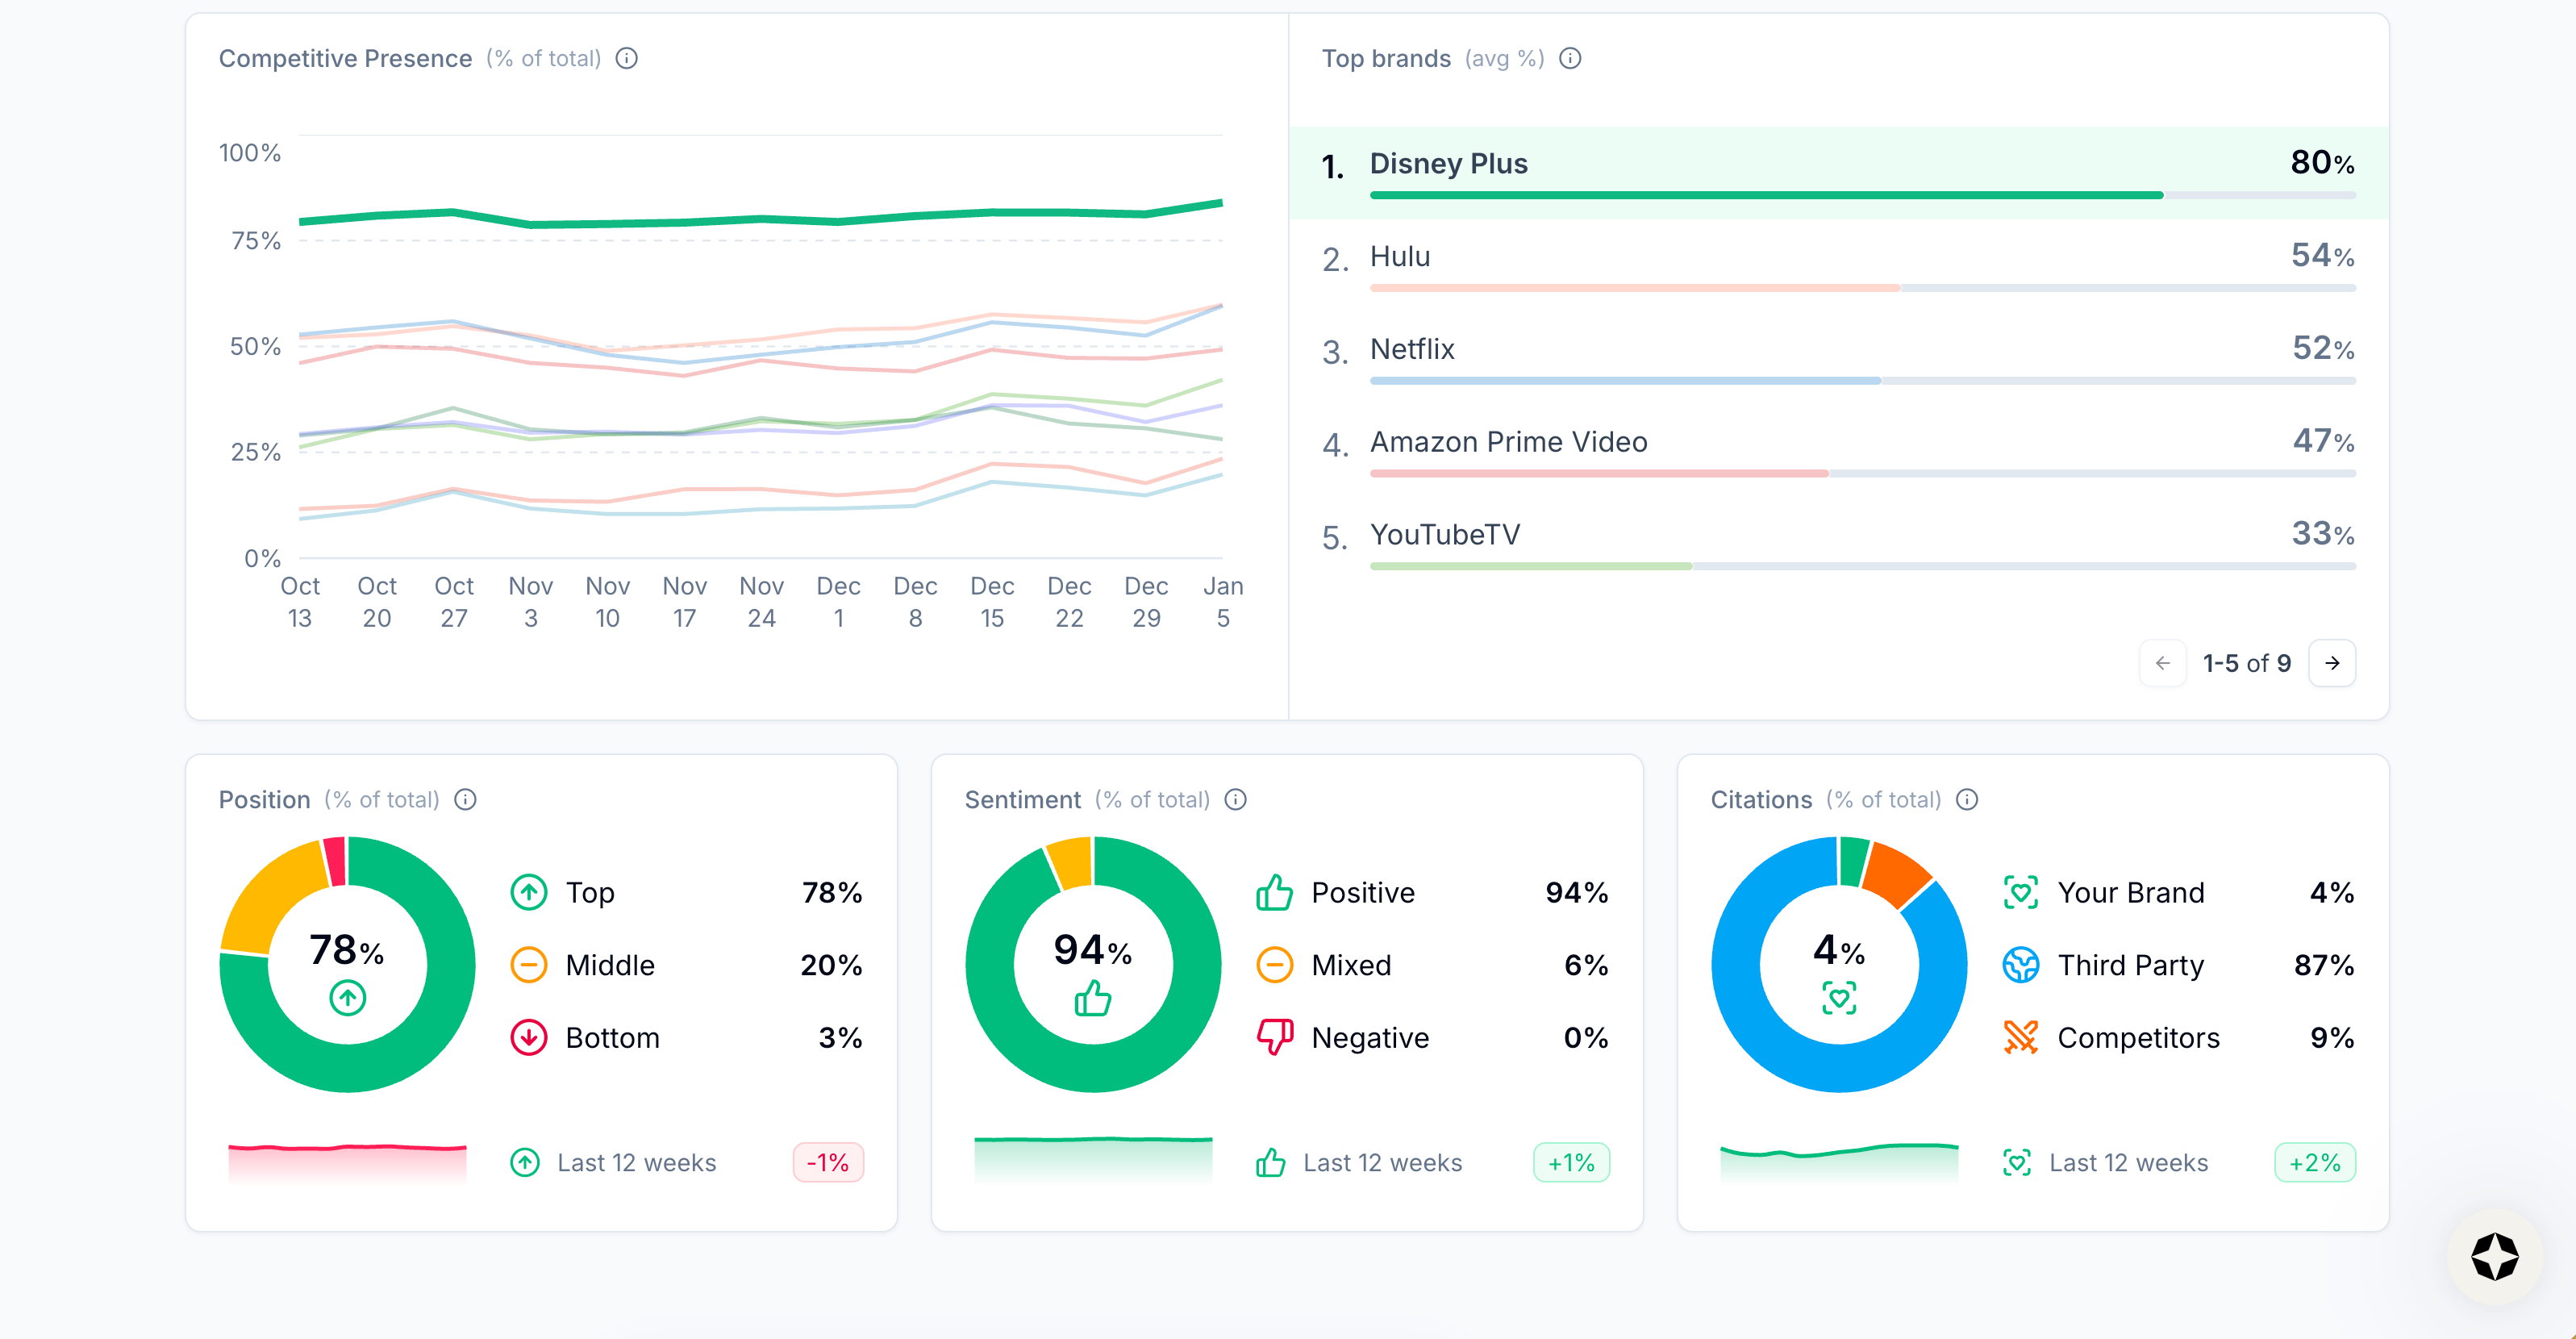Click the Citations card info icon
Viewport: 2576px width, 1339px height.
(x=1967, y=800)
